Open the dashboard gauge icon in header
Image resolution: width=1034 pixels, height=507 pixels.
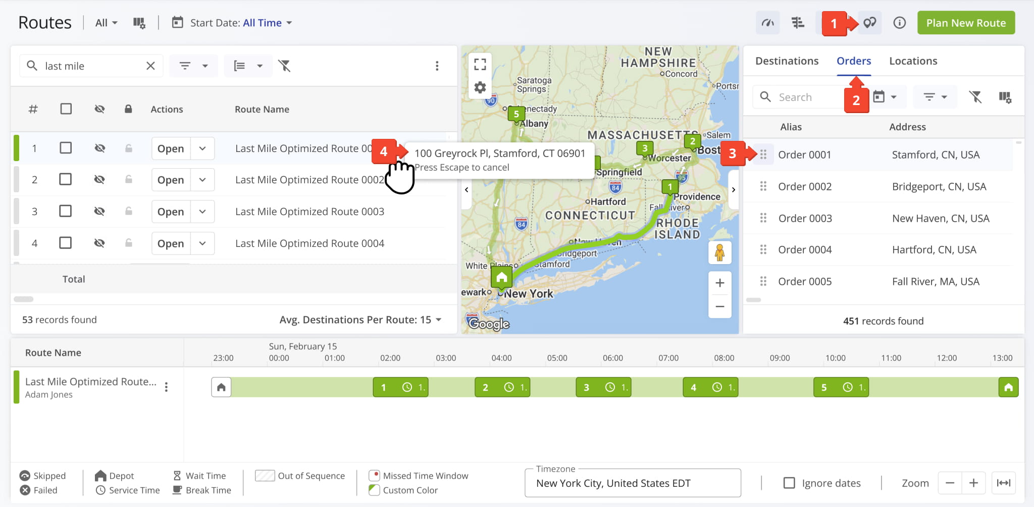(767, 23)
